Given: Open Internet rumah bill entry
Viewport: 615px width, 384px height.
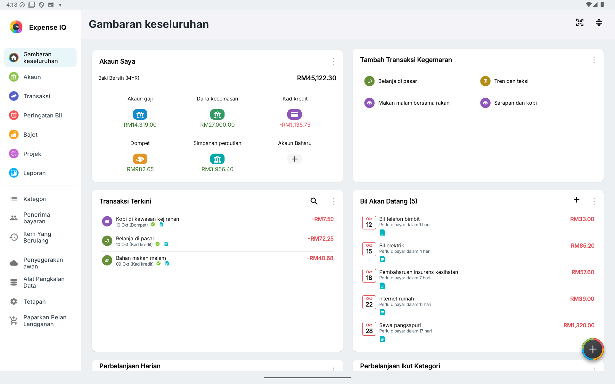Looking at the screenshot, I should 478,305.
